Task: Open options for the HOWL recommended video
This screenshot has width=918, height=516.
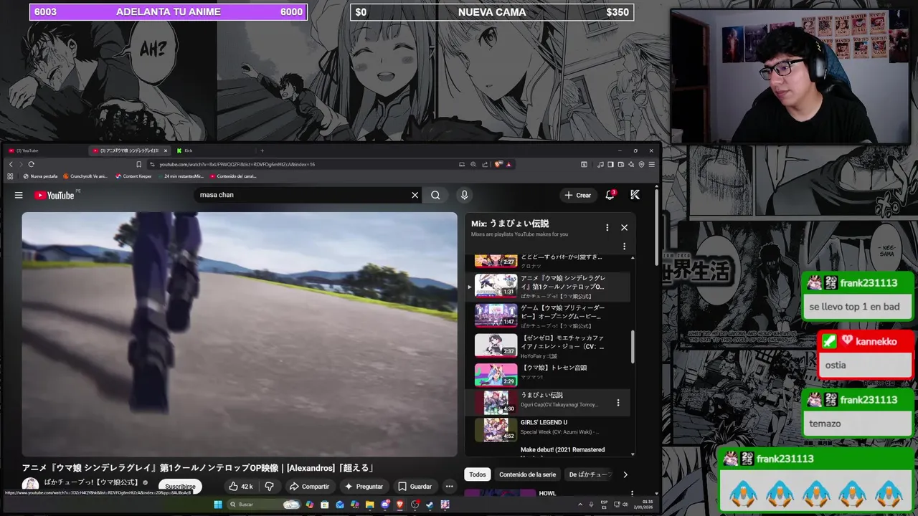Action: coord(632,493)
